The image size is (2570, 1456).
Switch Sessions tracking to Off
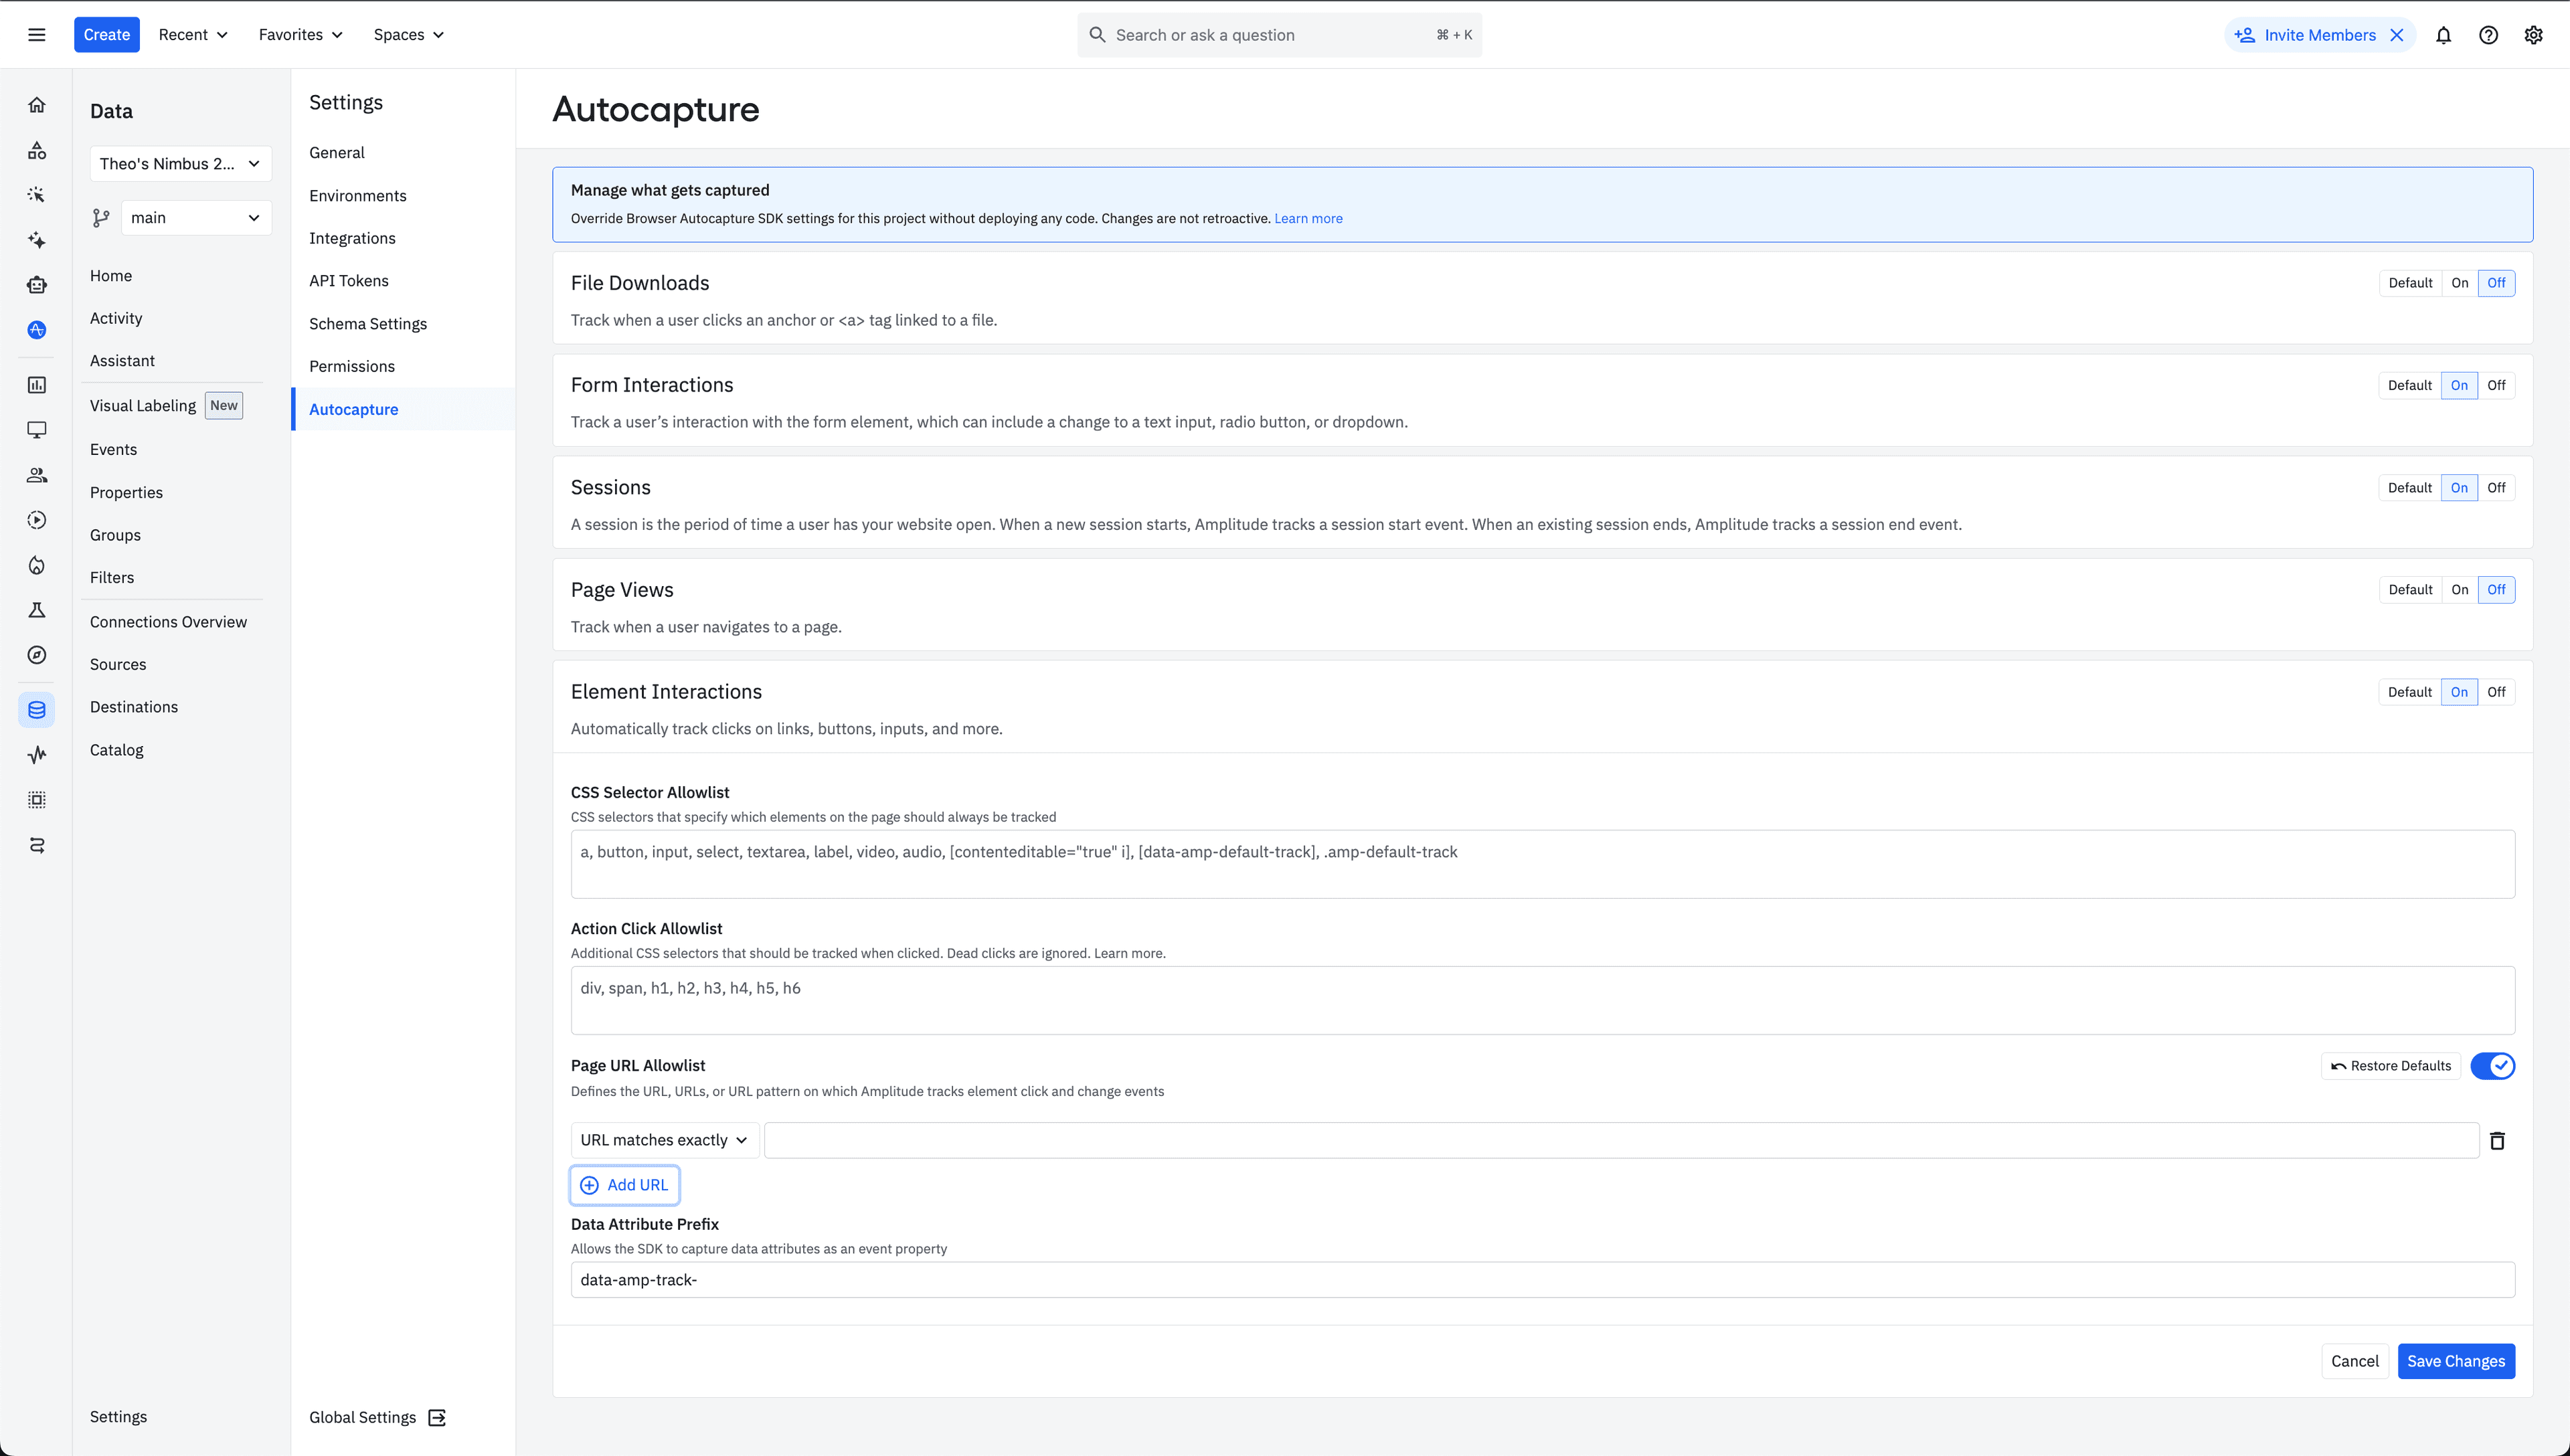click(x=2496, y=488)
